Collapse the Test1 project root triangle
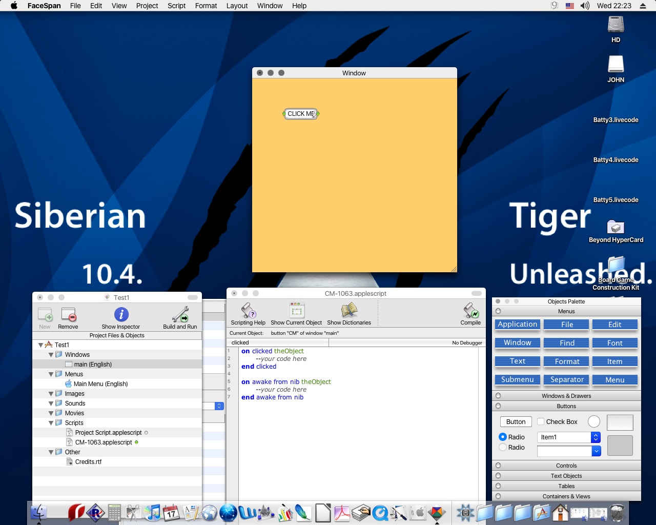This screenshot has height=525, width=656. pos(40,345)
